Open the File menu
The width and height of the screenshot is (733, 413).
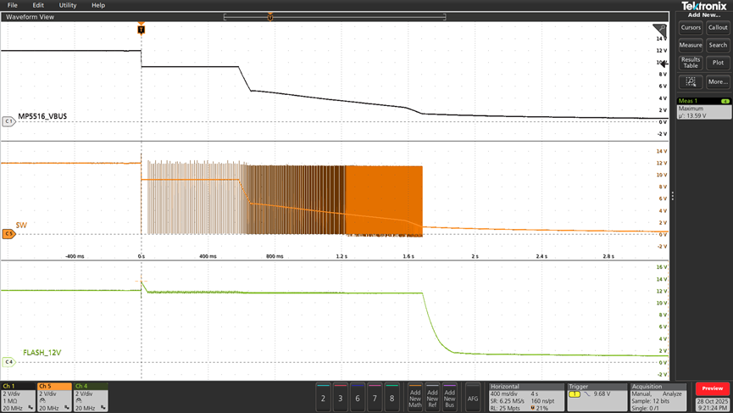[x=12, y=5]
